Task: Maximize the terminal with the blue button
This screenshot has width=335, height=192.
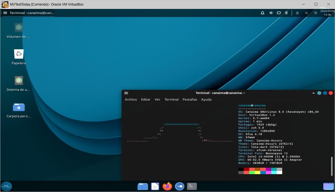Action: coord(325,93)
